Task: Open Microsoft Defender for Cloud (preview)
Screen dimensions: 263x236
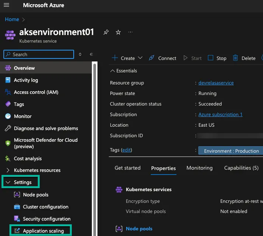Action: pos(46,143)
